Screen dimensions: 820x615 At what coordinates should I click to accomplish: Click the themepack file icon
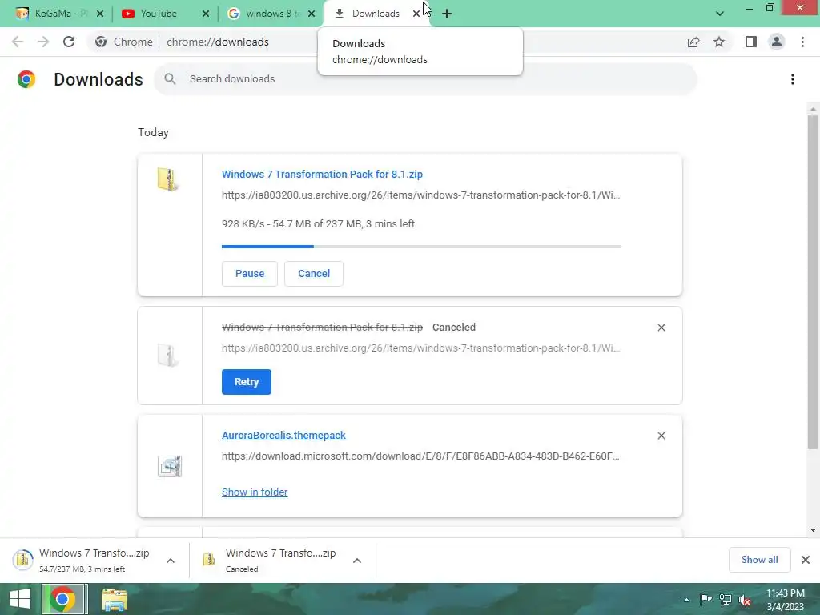[170, 466]
